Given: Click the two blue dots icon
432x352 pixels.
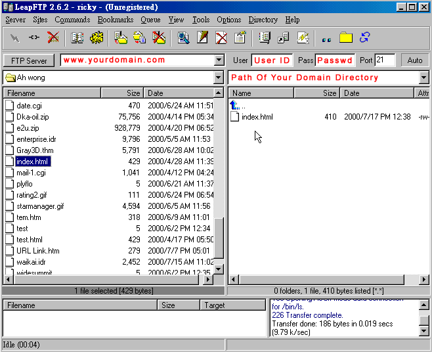Looking at the screenshot, I should (x=326, y=40).
